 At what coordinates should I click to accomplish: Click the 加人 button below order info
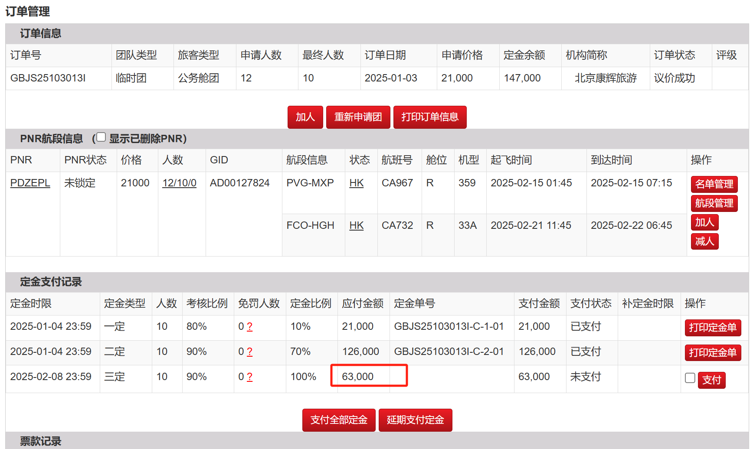[305, 117]
